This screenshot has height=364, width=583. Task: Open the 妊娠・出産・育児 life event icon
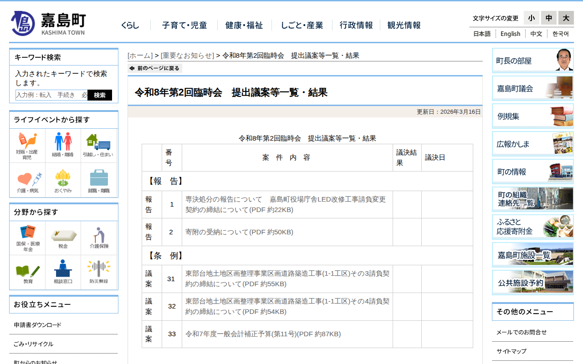click(x=27, y=146)
